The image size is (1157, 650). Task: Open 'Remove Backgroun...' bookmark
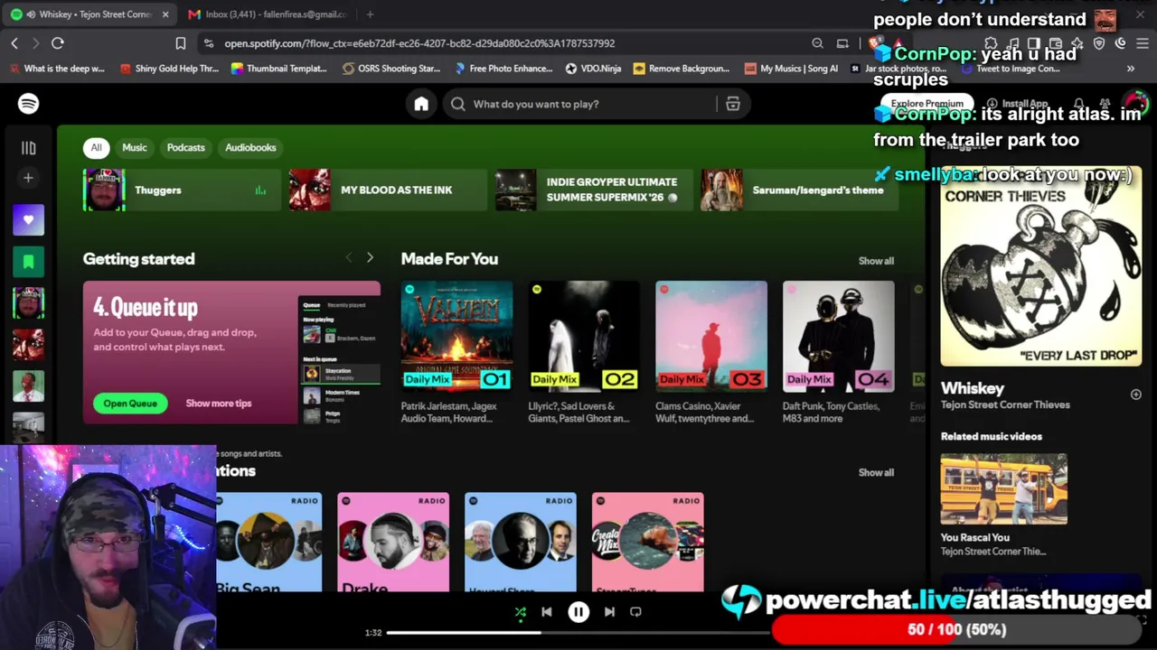[682, 69]
